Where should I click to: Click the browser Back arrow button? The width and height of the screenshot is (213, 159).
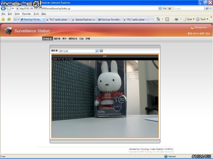tap(3, 8)
